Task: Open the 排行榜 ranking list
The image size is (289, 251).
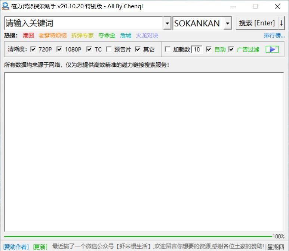Action: (x=274, y=35)
